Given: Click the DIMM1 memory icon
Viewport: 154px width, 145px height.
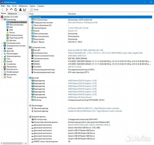Looking at the screenshot, I should [x=32, y=61].
